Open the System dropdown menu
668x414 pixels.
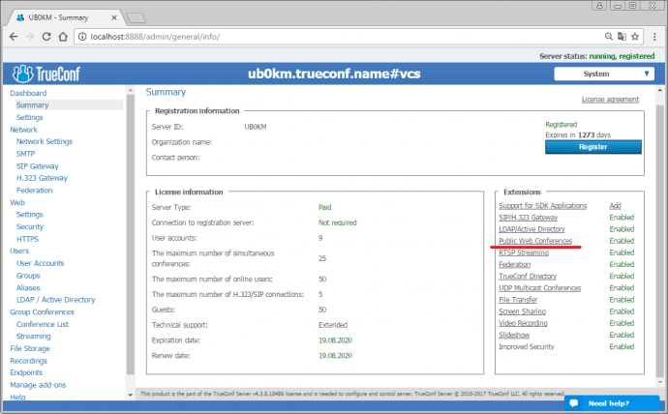coord(602,74)
